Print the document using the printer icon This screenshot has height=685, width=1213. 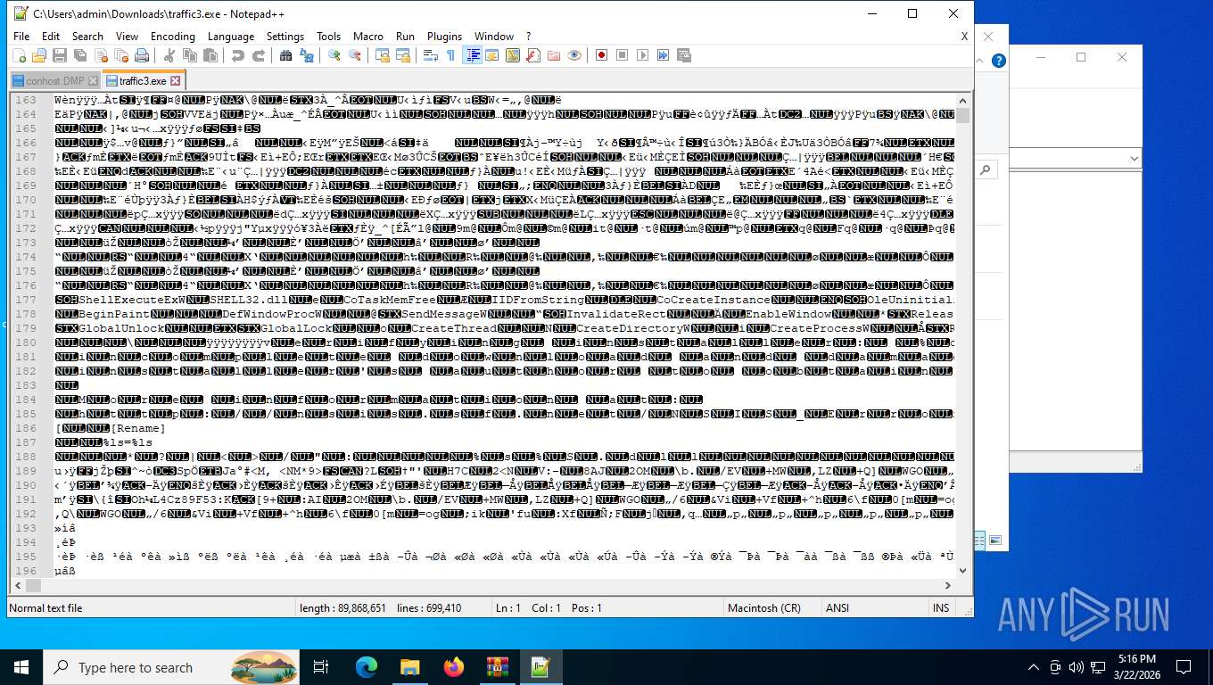142,55
